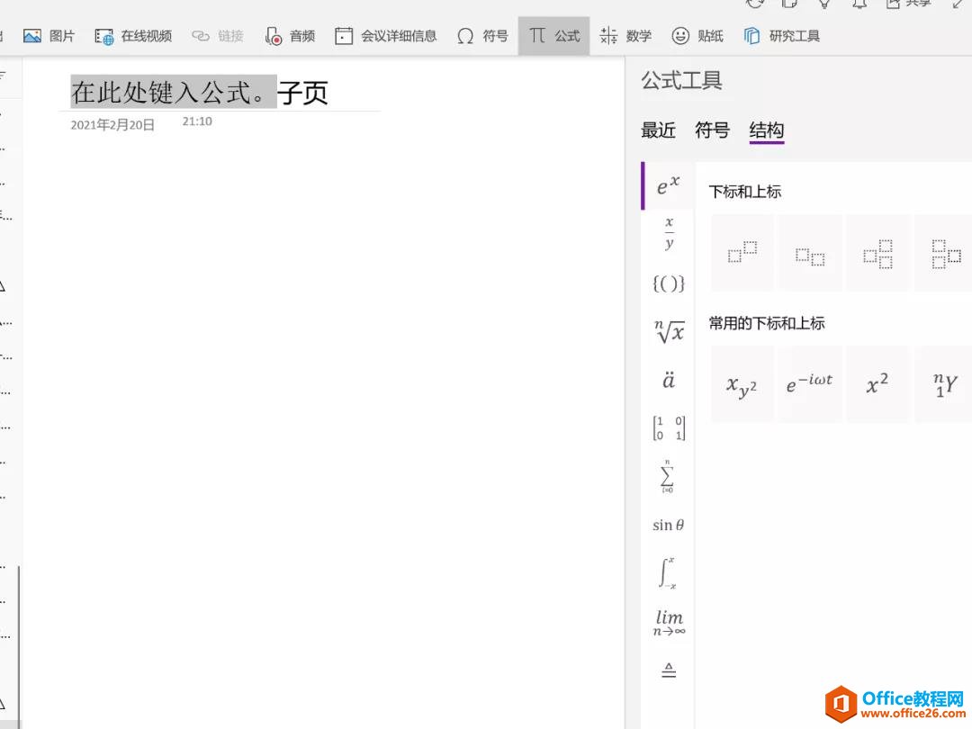This screenshot has height=729, width=972.
Task: Insert the x² superscript template
Action: tap(877, 384)
